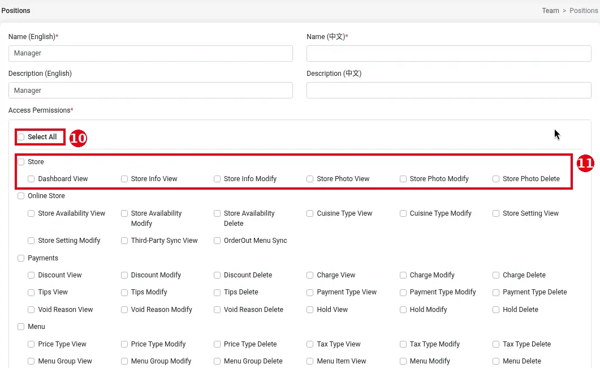Check Payment Type Delete

(496, 292)
